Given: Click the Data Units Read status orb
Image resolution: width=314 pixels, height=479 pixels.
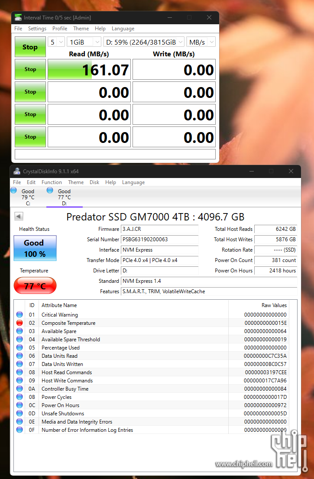Looking at the screenshot, I should tap(19, 356).
